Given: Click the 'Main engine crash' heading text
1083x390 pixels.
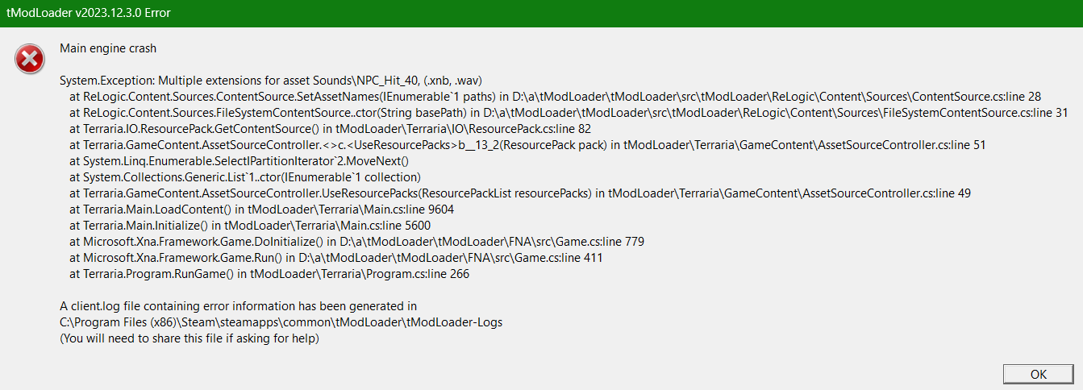Looking at the screenshot, I should coord(108,48).
